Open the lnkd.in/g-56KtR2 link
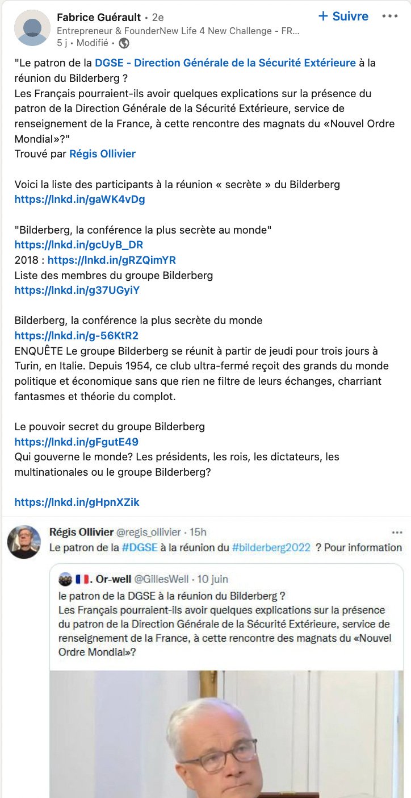Viewport: 411px width, 798px height. (x=76, y=335)
